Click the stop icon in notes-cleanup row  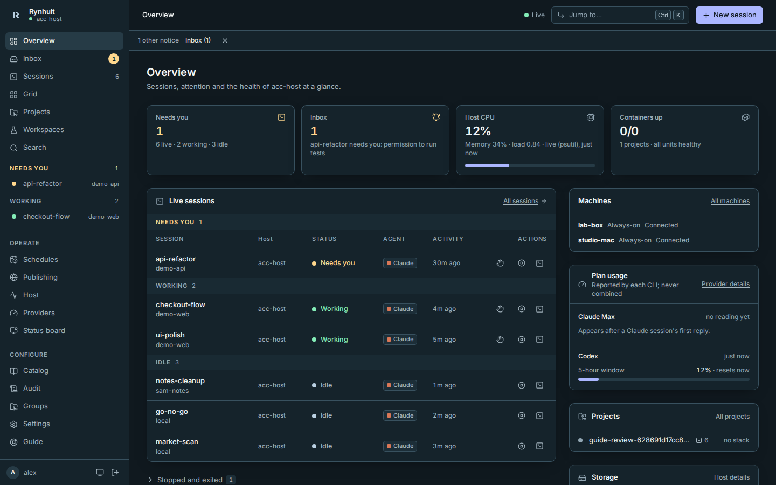522,385
